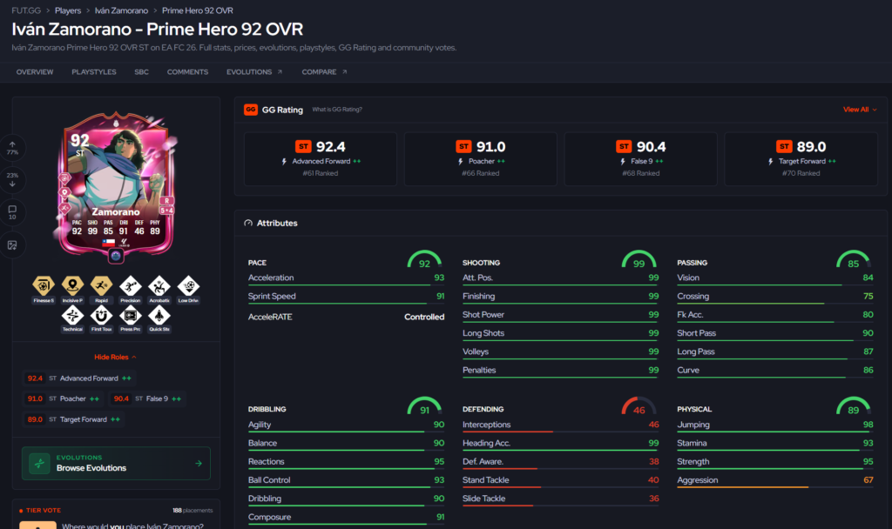892x529 pixels.
Task: Click Browse Evolutions button
Action: pos(116,463)
